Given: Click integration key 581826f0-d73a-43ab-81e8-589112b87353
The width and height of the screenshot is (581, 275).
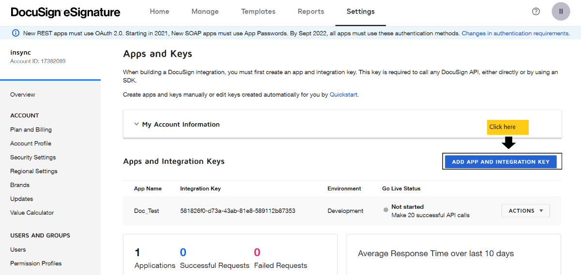Looking at the screenshot, I should [238, 211].
